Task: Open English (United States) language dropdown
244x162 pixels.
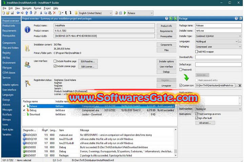Action: coord(95,13)
